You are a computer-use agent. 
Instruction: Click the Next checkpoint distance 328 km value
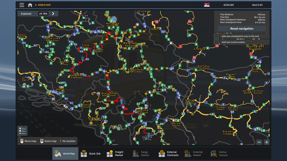(x=261, y=20)
